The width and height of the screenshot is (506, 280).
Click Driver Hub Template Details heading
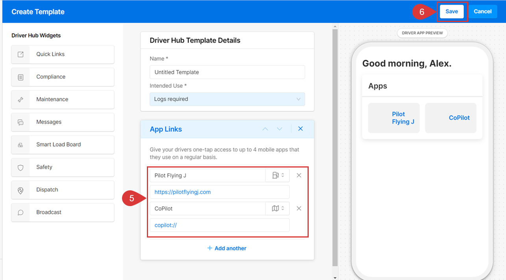[x=195, y=41]
